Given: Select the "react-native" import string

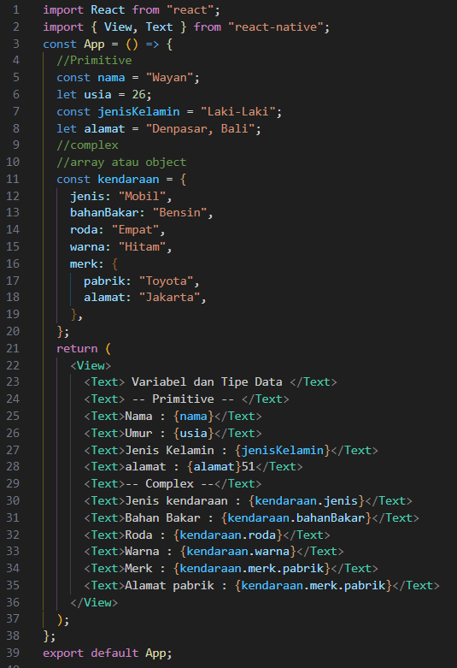Looking at the screenshot, I should pos(275,27).
